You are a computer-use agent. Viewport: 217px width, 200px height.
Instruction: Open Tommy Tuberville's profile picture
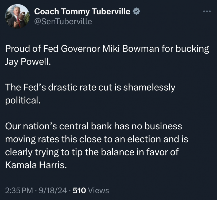(17, 16)
